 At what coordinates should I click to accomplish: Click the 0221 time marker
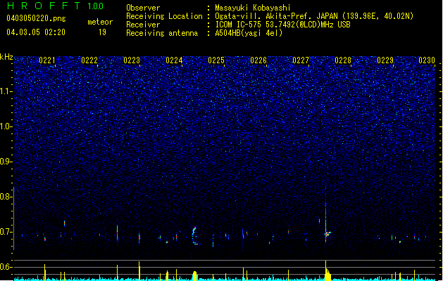click(x=47, y=60)
